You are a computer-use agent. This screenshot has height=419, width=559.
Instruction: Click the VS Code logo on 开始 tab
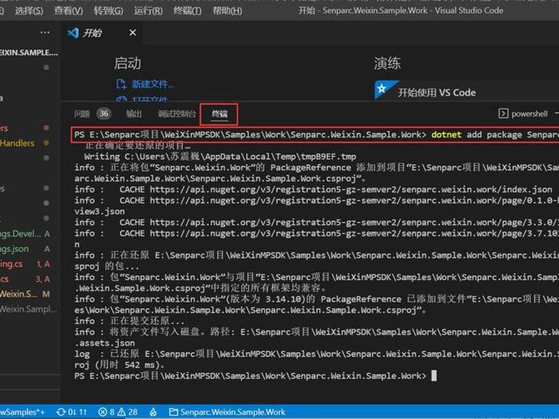pos(73,33)
